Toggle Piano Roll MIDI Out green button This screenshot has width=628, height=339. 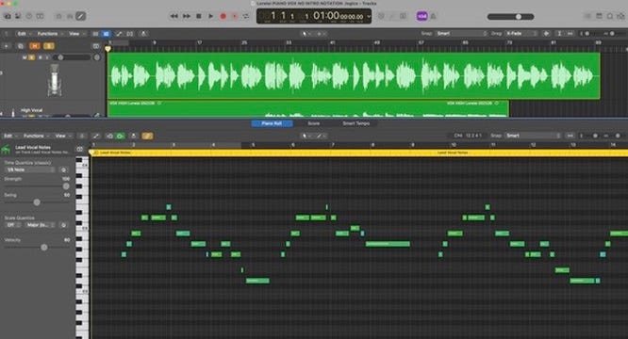coord(120,136)
